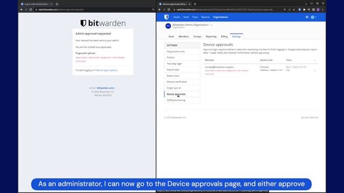Click the Time column header

[x=289, y=60]
